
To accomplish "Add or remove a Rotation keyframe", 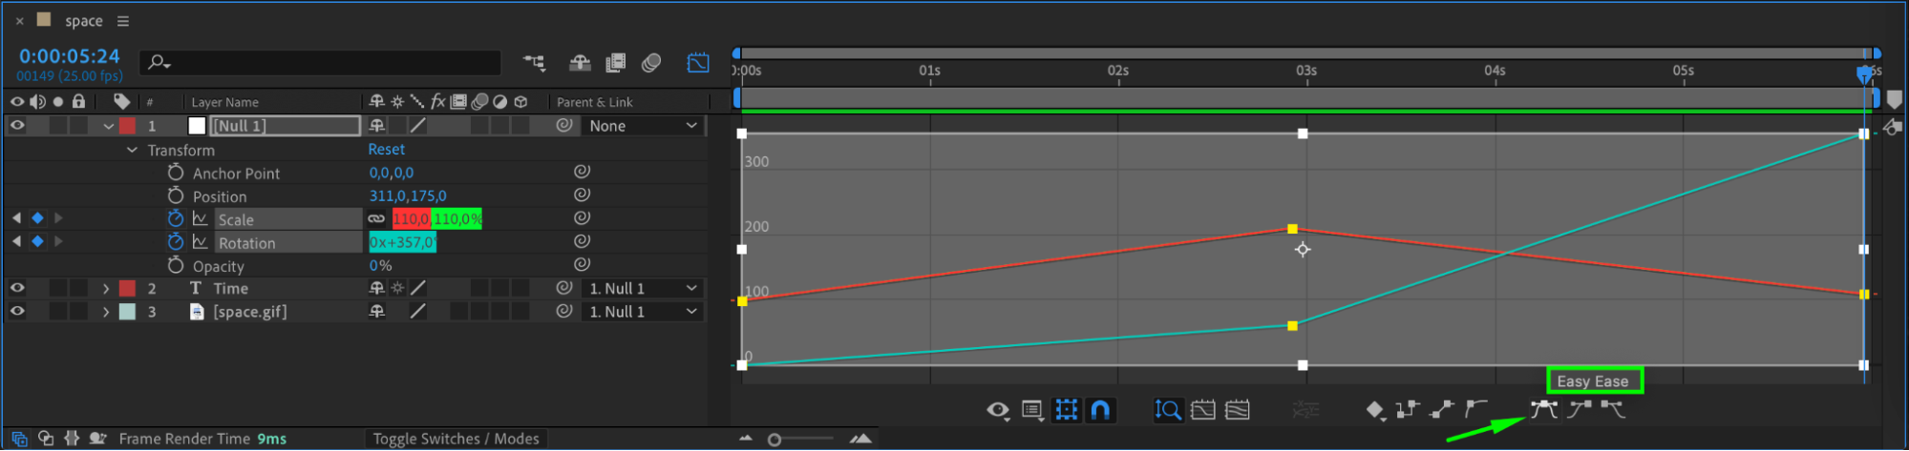I will click(37, 241).
